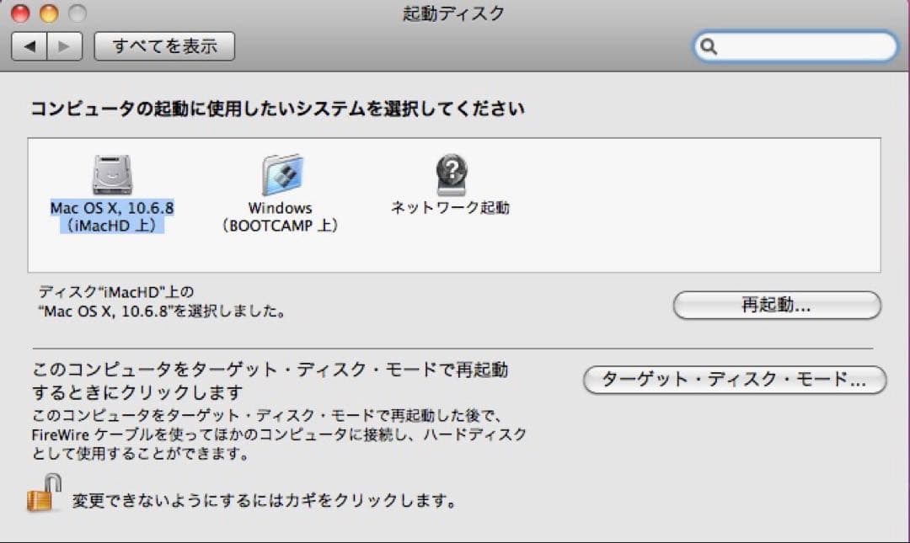The width and height of the screenshot is (910, 543).
Task: Click the ネットワーク起動 label text
Action: click(x=452, y=206)
